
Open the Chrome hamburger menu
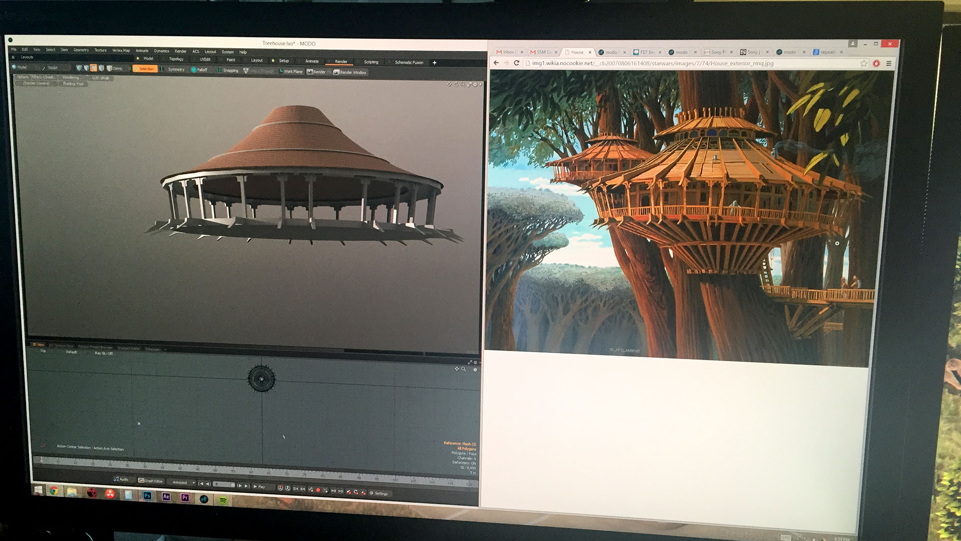pyautogui.click(x=889, y=63)
